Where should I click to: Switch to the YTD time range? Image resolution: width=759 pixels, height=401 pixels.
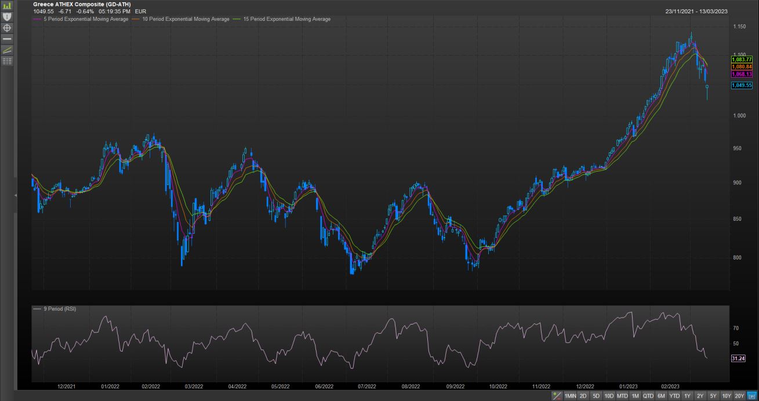(x=674, y=396)
